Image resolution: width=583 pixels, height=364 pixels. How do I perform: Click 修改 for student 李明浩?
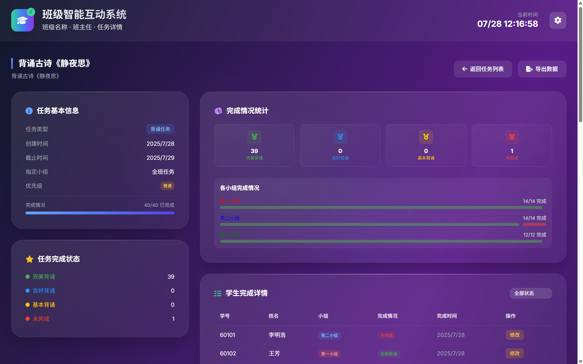coord(515,335)
